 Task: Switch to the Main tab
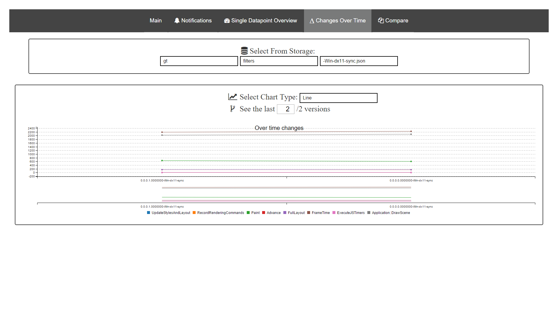pos(155,20)
